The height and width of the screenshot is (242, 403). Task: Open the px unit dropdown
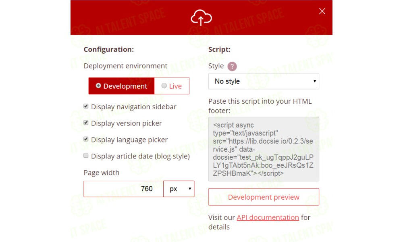[179, 189]
